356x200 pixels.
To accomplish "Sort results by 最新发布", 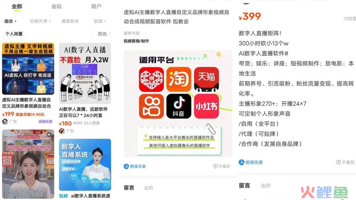I will [70, 21].
